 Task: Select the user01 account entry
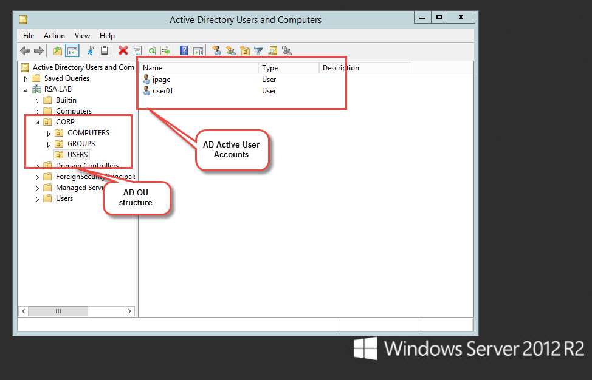163,91
